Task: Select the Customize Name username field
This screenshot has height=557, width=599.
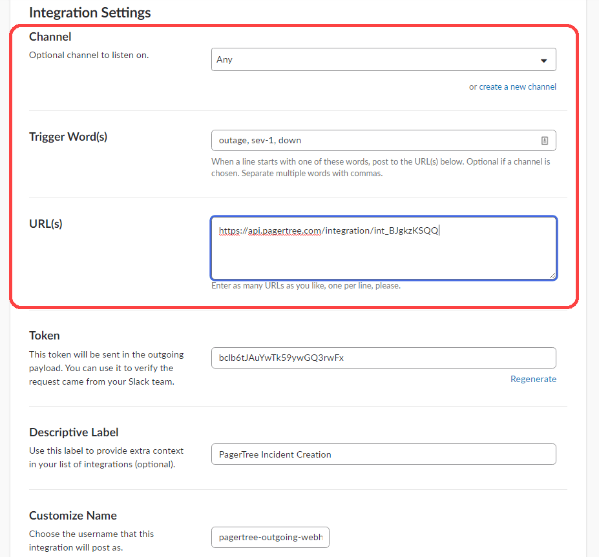Action: coord(270,537)
